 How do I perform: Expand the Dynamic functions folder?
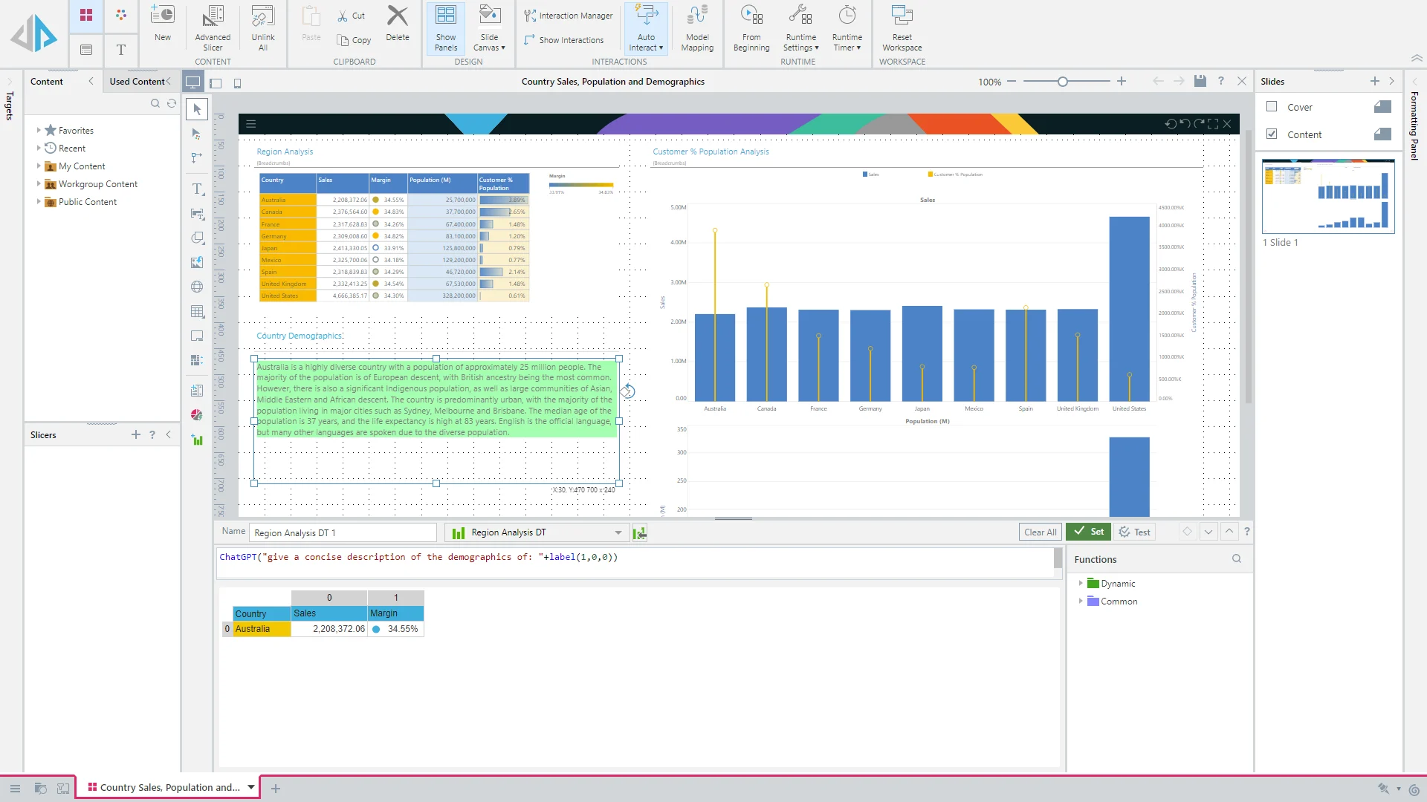pyautogui.click(x=1081, y=584)
